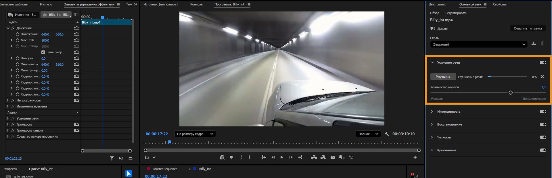
Task: Toggle animation stopwatch for Поворот
Action: 18,58
